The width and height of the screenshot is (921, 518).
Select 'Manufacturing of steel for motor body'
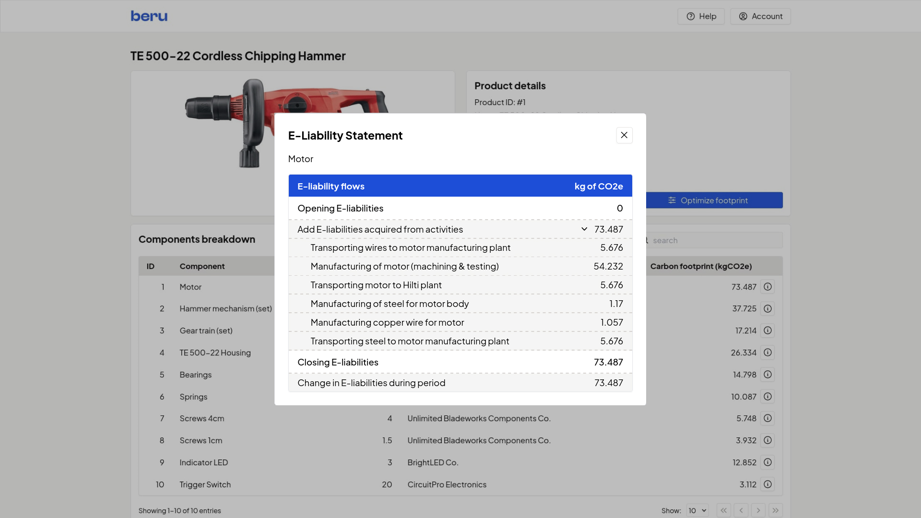pos(460,304)
